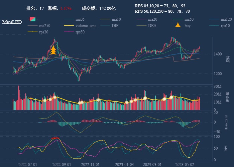The height and width of the screenshot is (167, 234).
Task: Click the close-macd axis title
Action: pyautogui.click(x=226, y=123)
